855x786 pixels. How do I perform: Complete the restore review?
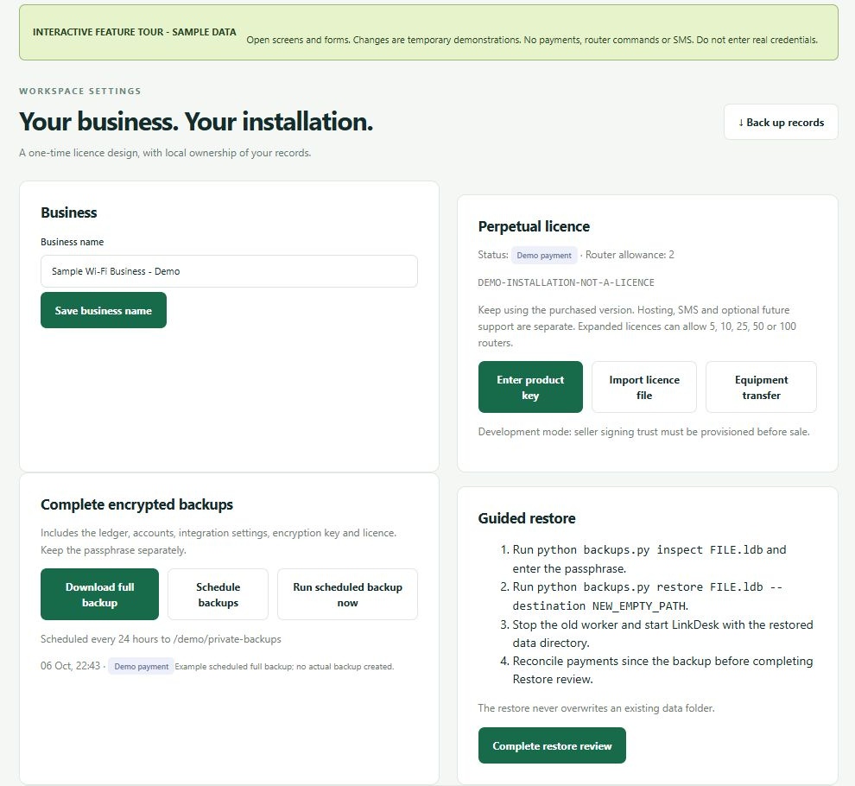point(552,745)
